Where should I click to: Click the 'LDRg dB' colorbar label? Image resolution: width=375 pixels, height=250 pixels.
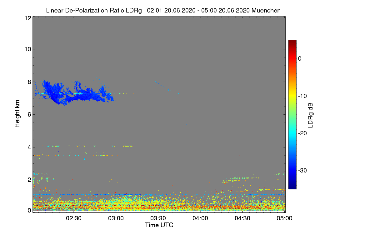pyautogui.click(x=310, y=115)
